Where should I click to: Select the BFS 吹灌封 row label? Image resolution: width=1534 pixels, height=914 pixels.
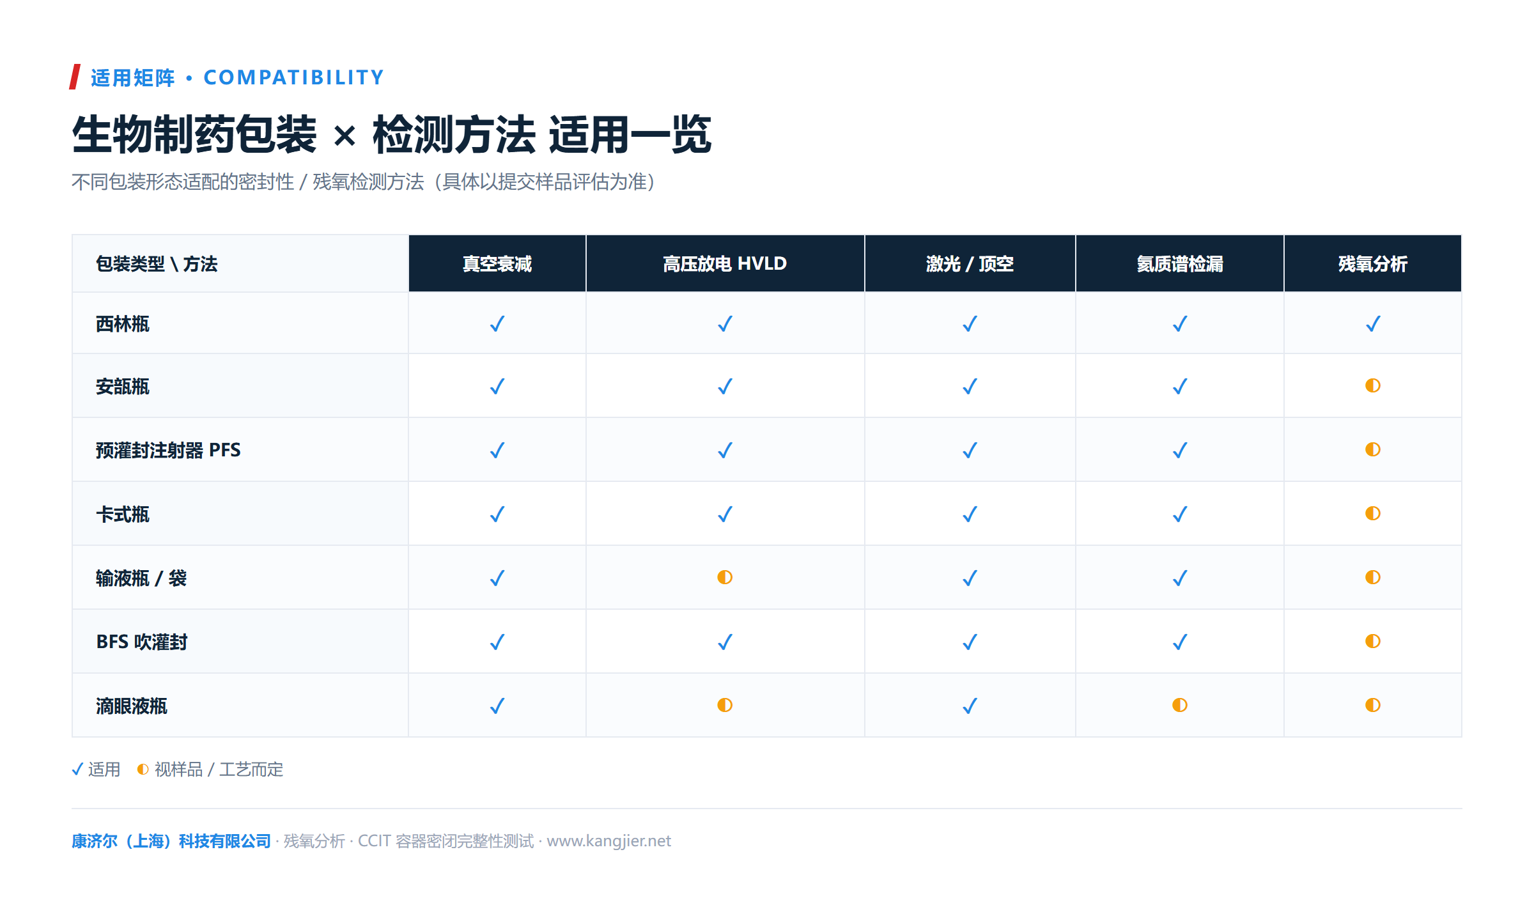point(141,642)
